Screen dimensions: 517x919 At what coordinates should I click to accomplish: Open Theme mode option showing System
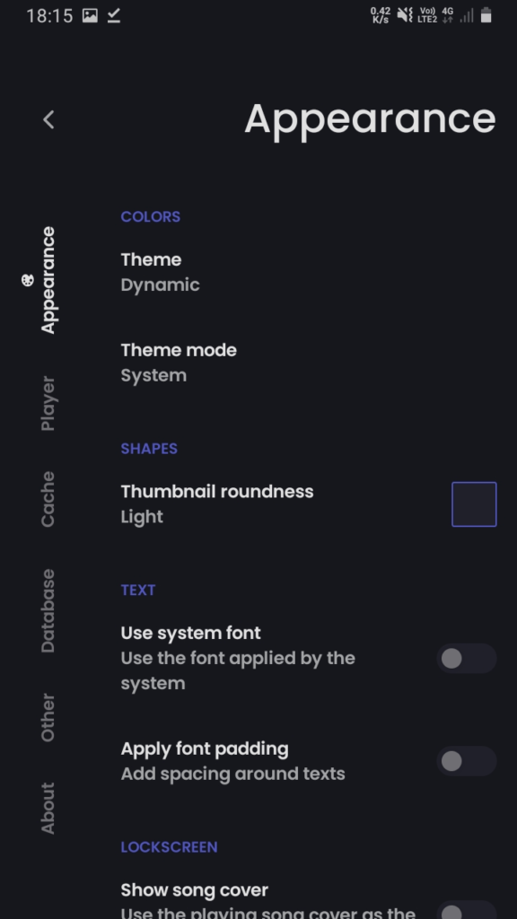[309, 363]
